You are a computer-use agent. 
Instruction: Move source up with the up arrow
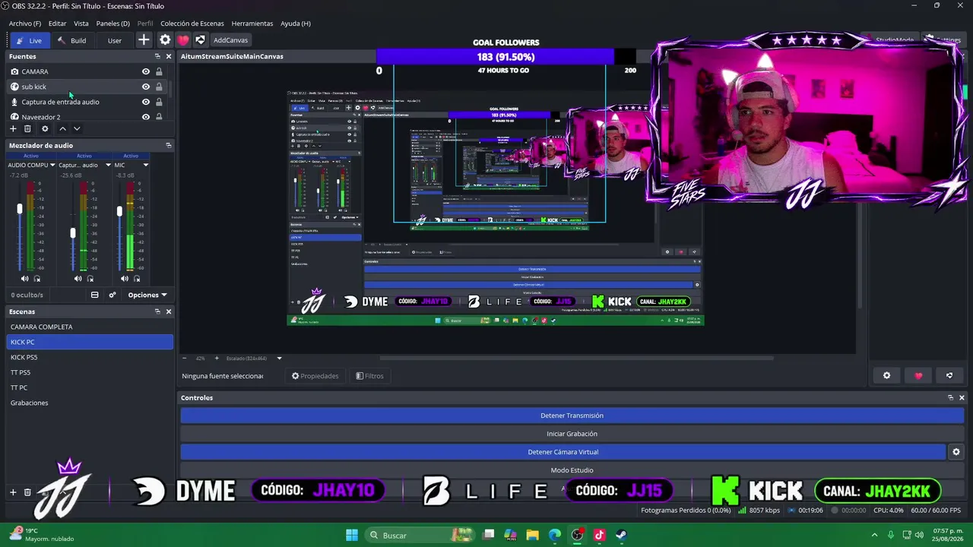pyautogui.click(x=62, y=128)
